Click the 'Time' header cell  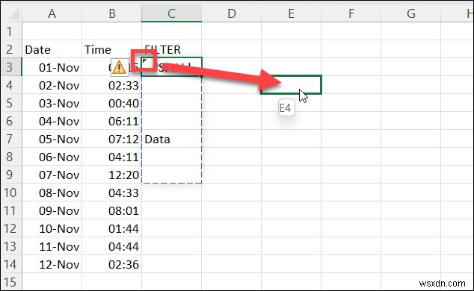[x=112, y=49]
